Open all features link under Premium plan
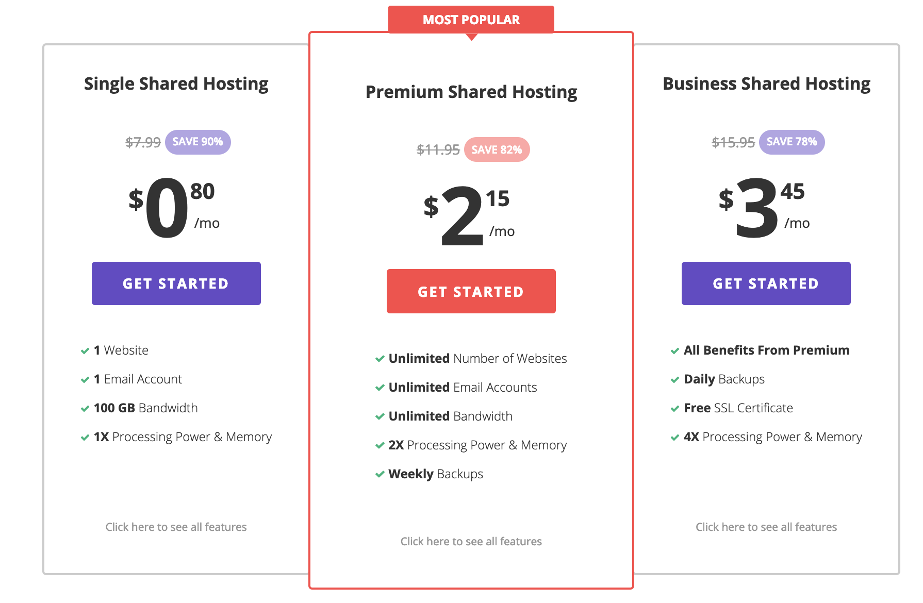Image resolution: width=923 pixels, height=603 pixels. click(471, 541)
